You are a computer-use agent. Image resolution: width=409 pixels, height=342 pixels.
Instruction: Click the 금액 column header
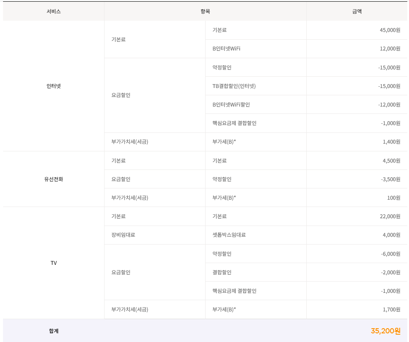coord(357,12)
